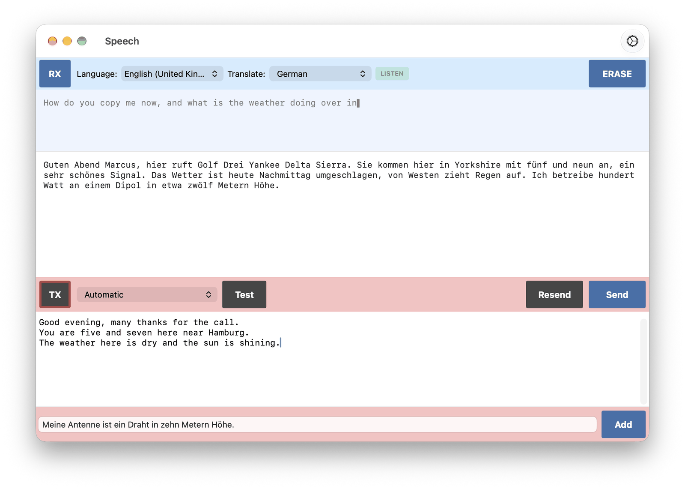Click the Send button

click(617, 294)
